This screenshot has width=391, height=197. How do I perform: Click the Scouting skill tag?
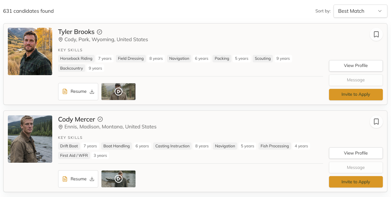coord(263,58)
